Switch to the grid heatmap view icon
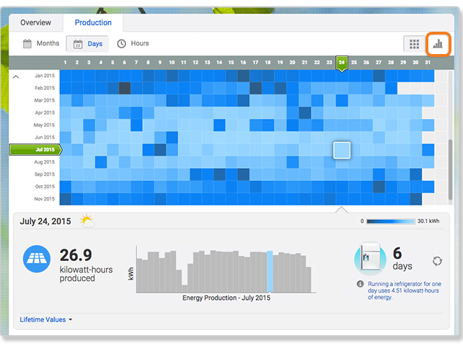This screenshot has height=346, width=463. (414, 44)
